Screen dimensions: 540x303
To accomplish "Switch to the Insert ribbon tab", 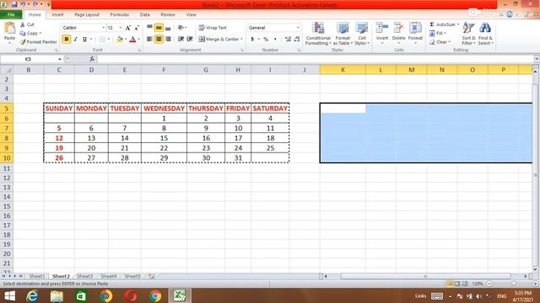I will [57, 15].
